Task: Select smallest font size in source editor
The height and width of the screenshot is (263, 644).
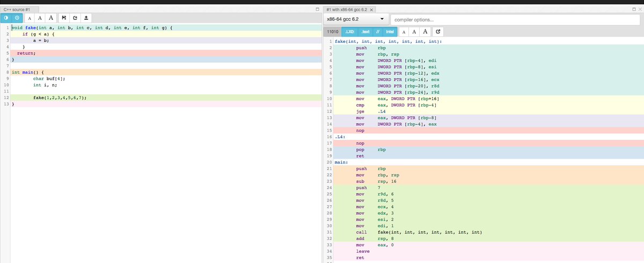Action: pos(30,18)
